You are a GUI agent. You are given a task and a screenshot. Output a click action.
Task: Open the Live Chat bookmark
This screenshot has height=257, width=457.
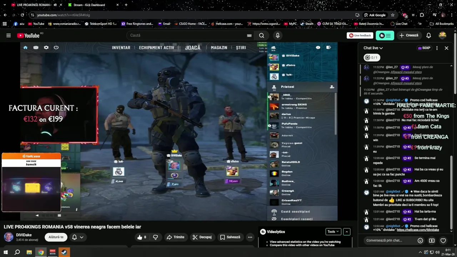click(399, 24)
